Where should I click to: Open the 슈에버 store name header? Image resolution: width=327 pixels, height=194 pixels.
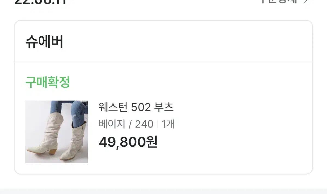pyautogui.click(x=44, y=42)
